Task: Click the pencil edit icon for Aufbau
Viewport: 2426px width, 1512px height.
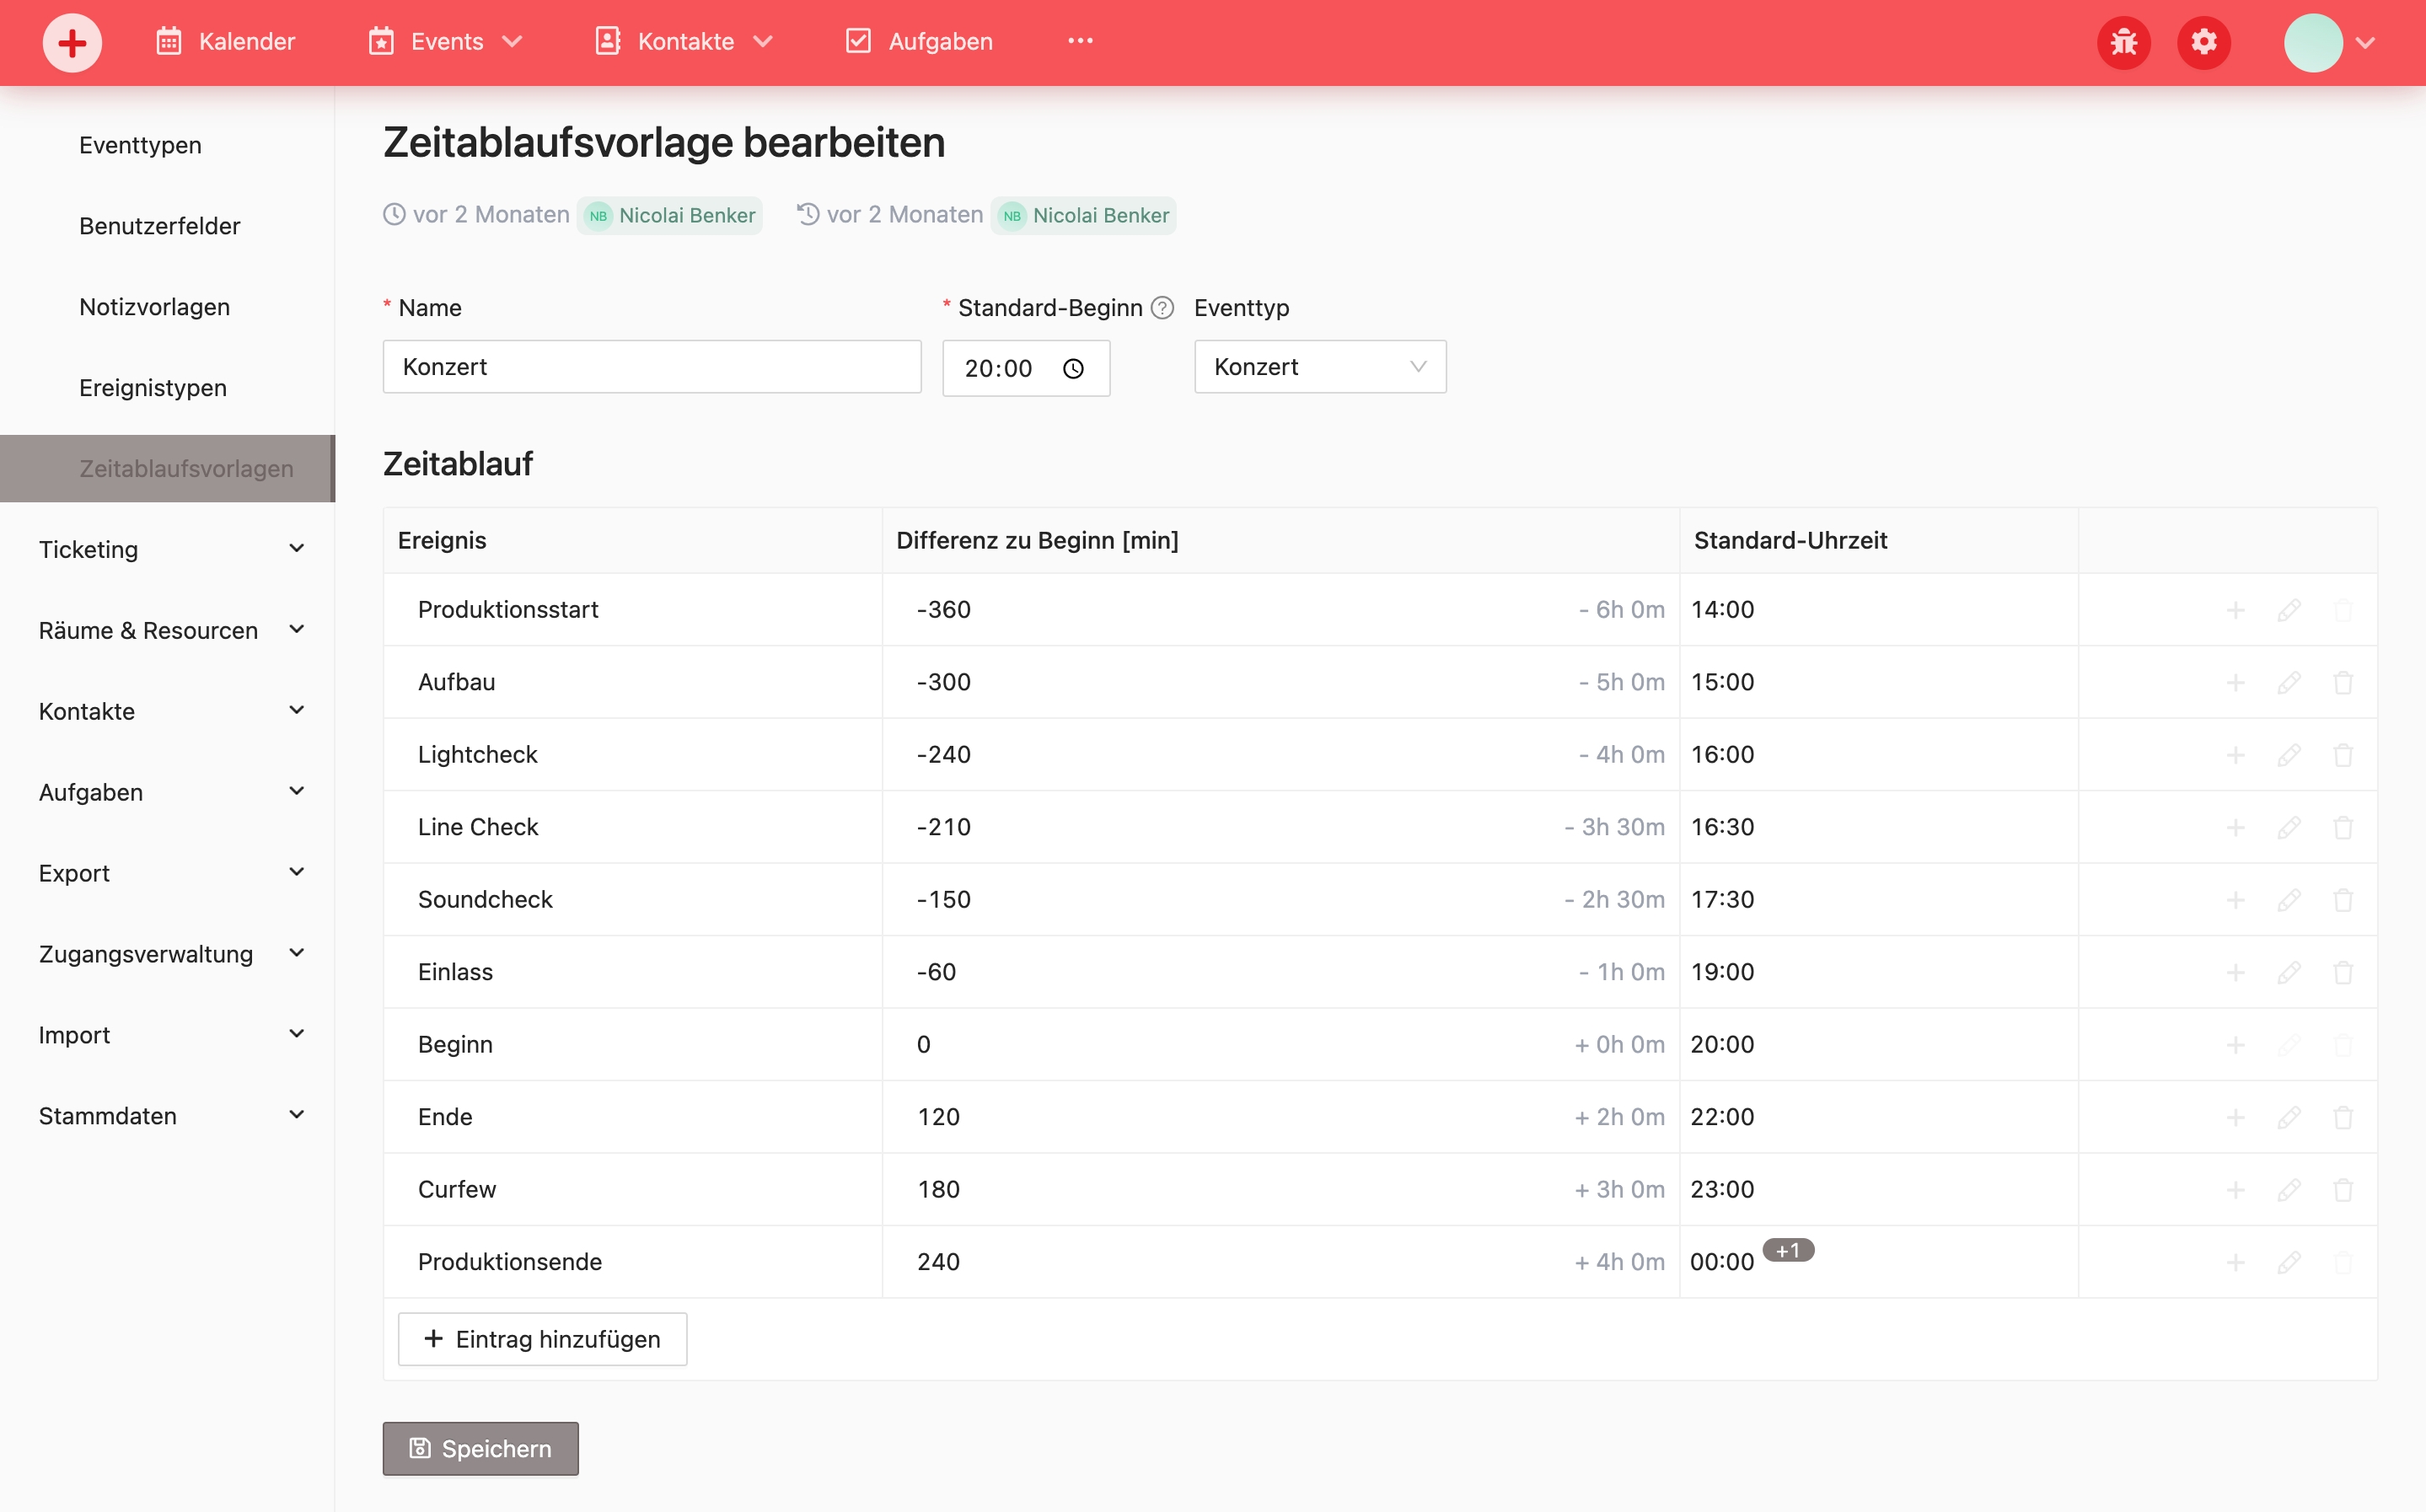Action: click(2289, 682)
